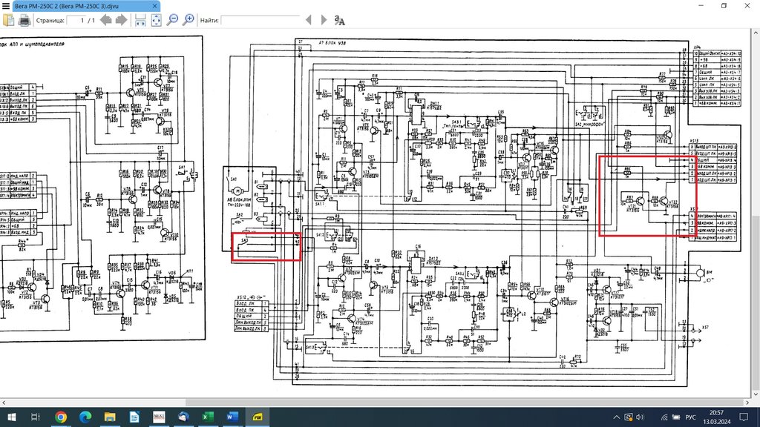The height and width of the screenshot is (427, 760).
Task: Open Task View on the taskbar
Action: tap(36, 417)
